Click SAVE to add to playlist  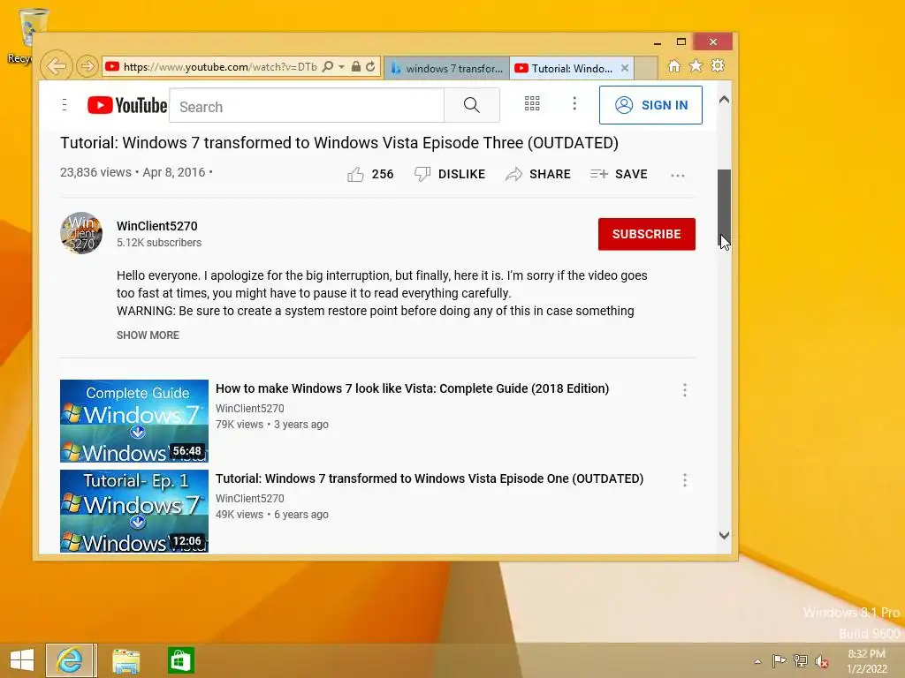click(x=619, y=174)
